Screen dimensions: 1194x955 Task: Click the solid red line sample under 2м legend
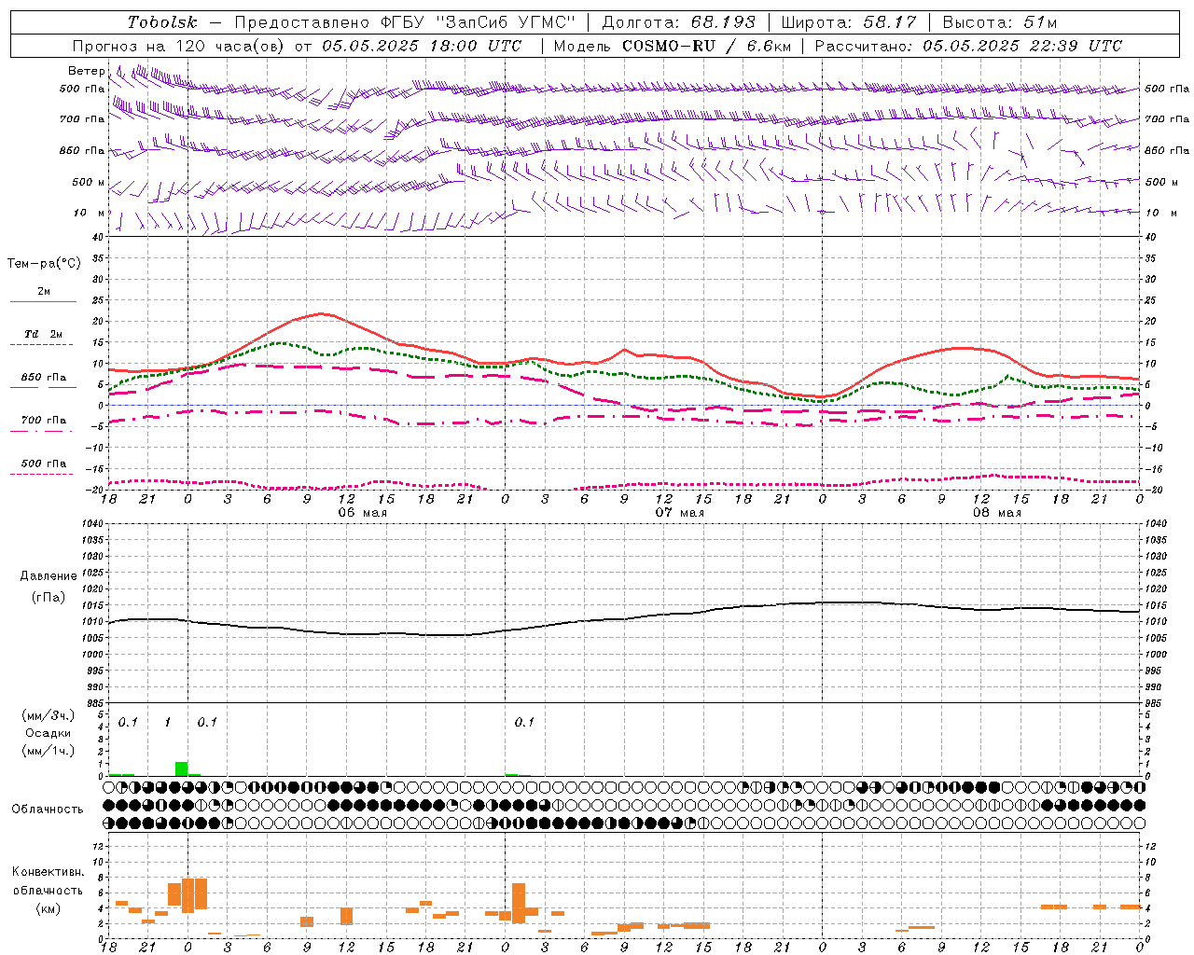[x=43, y=302]
